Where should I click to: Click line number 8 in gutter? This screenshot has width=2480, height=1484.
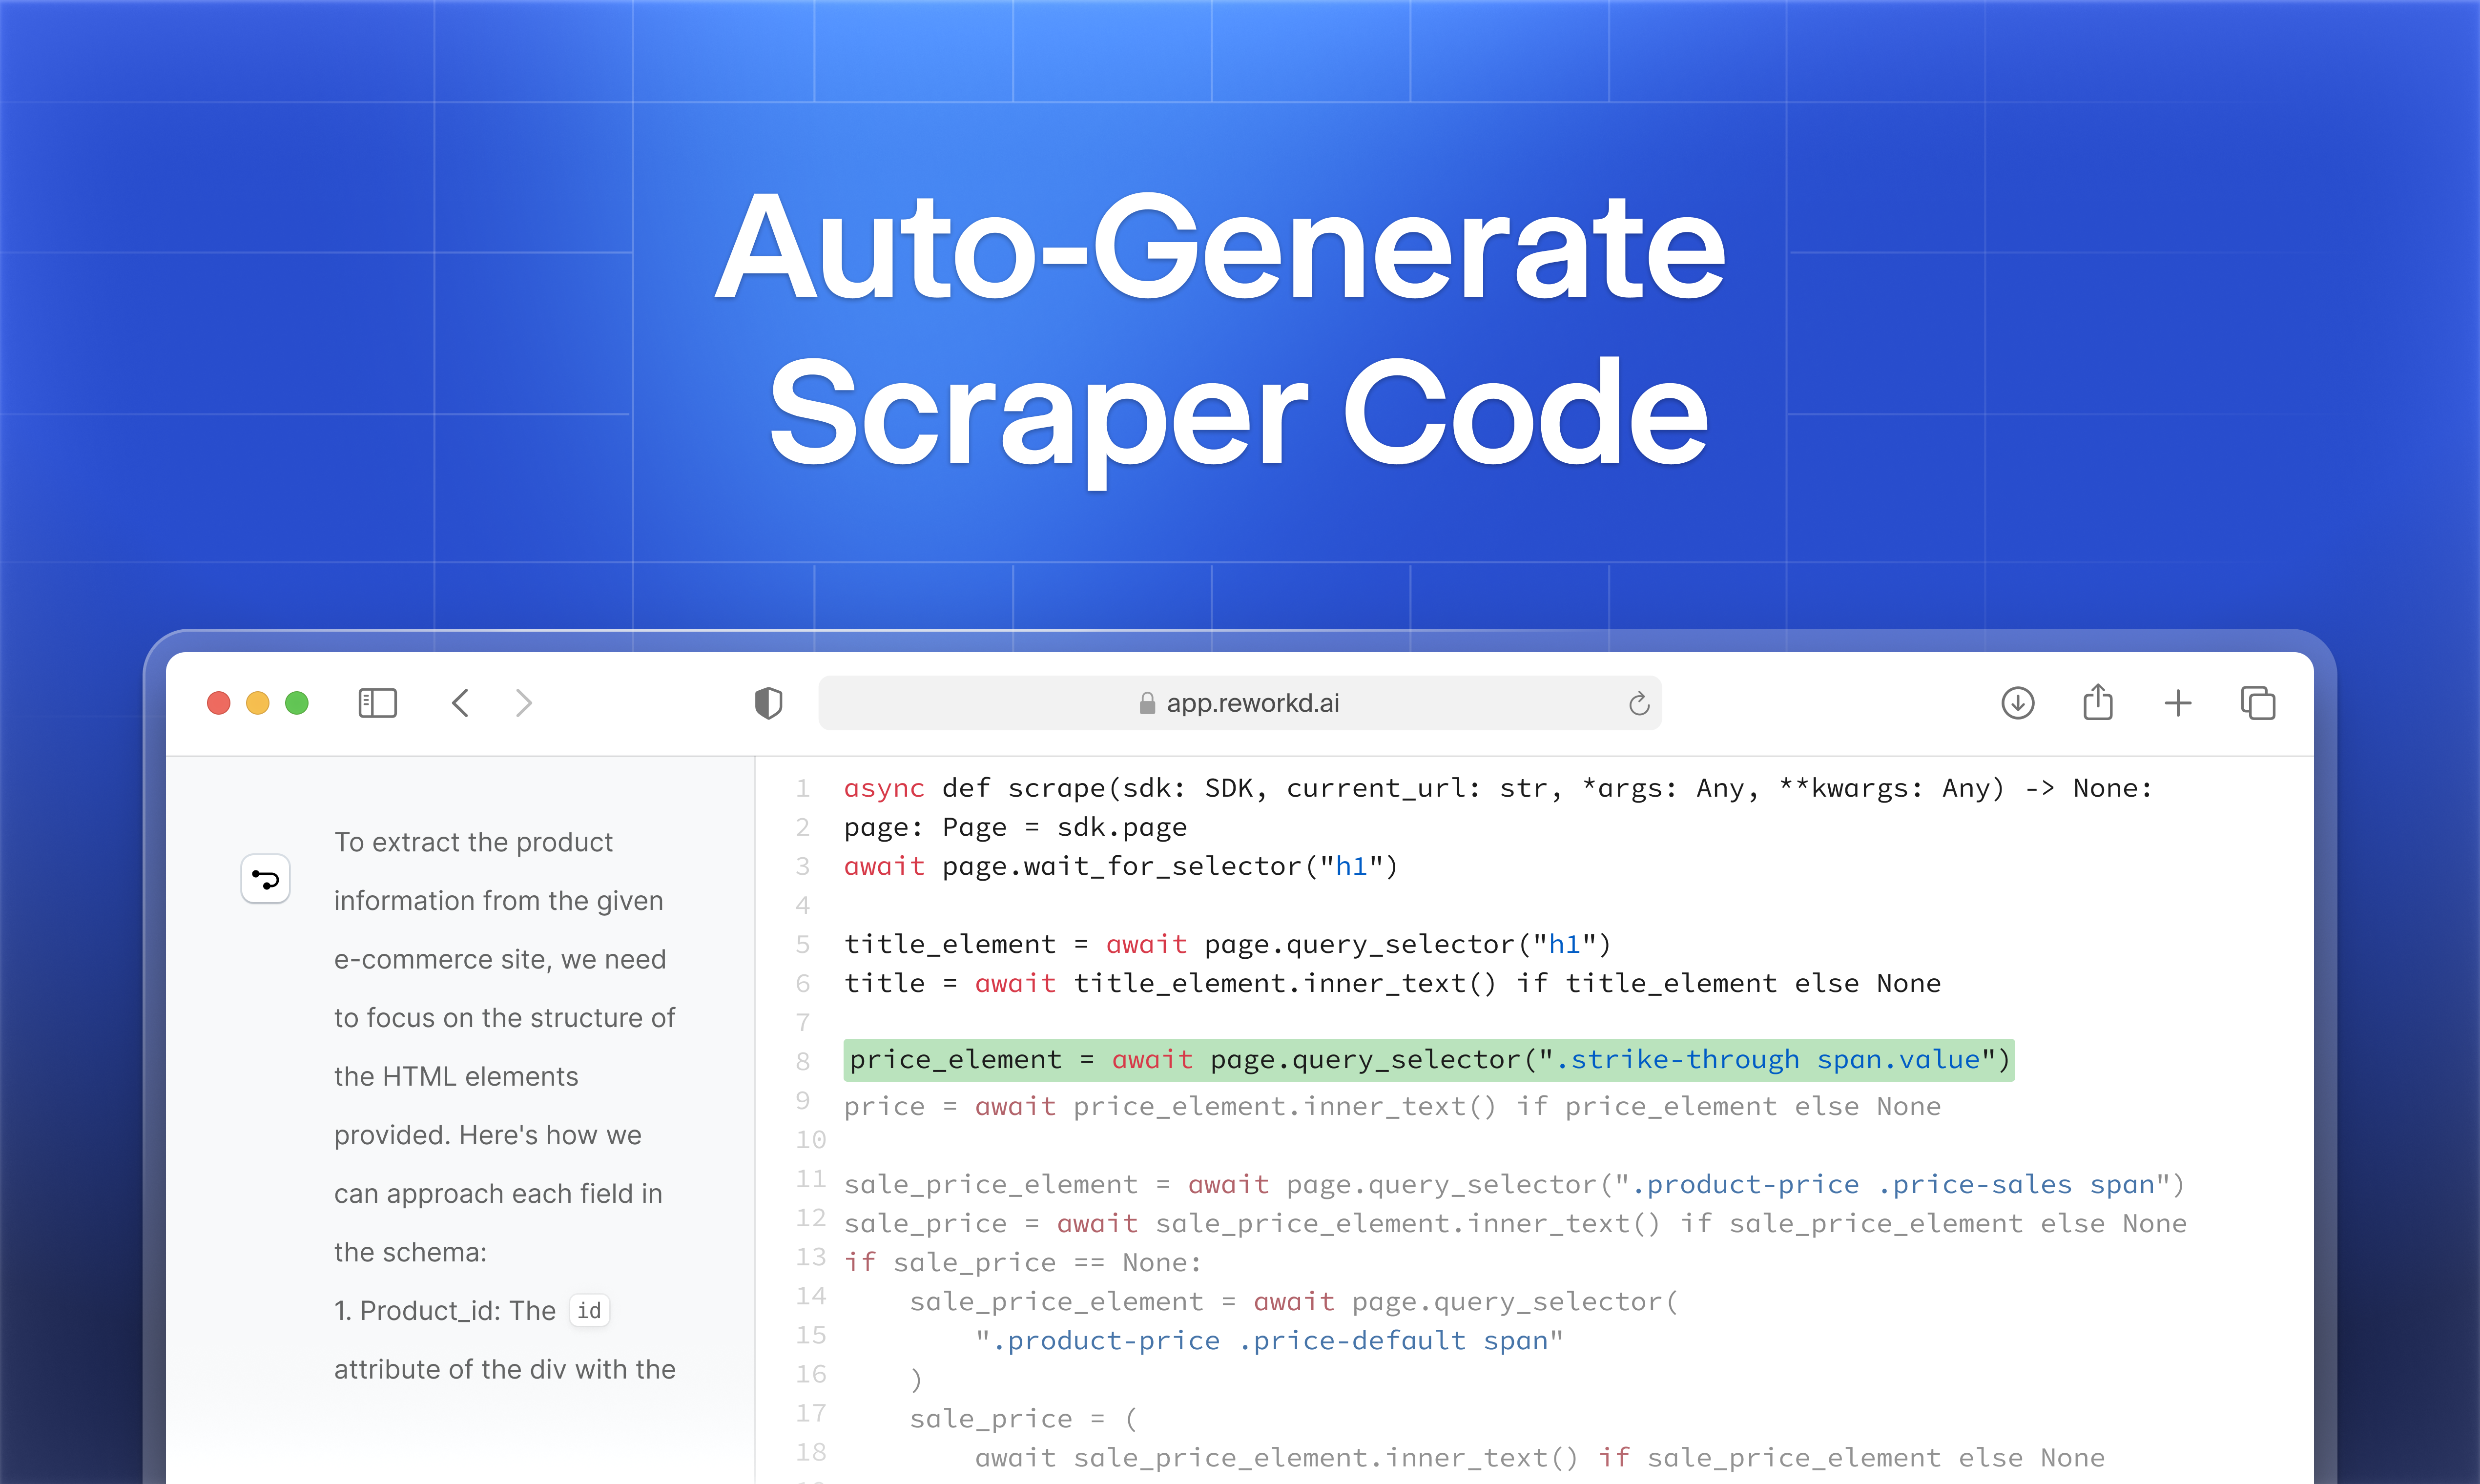pyautogui.click(x=803, y=1061)
